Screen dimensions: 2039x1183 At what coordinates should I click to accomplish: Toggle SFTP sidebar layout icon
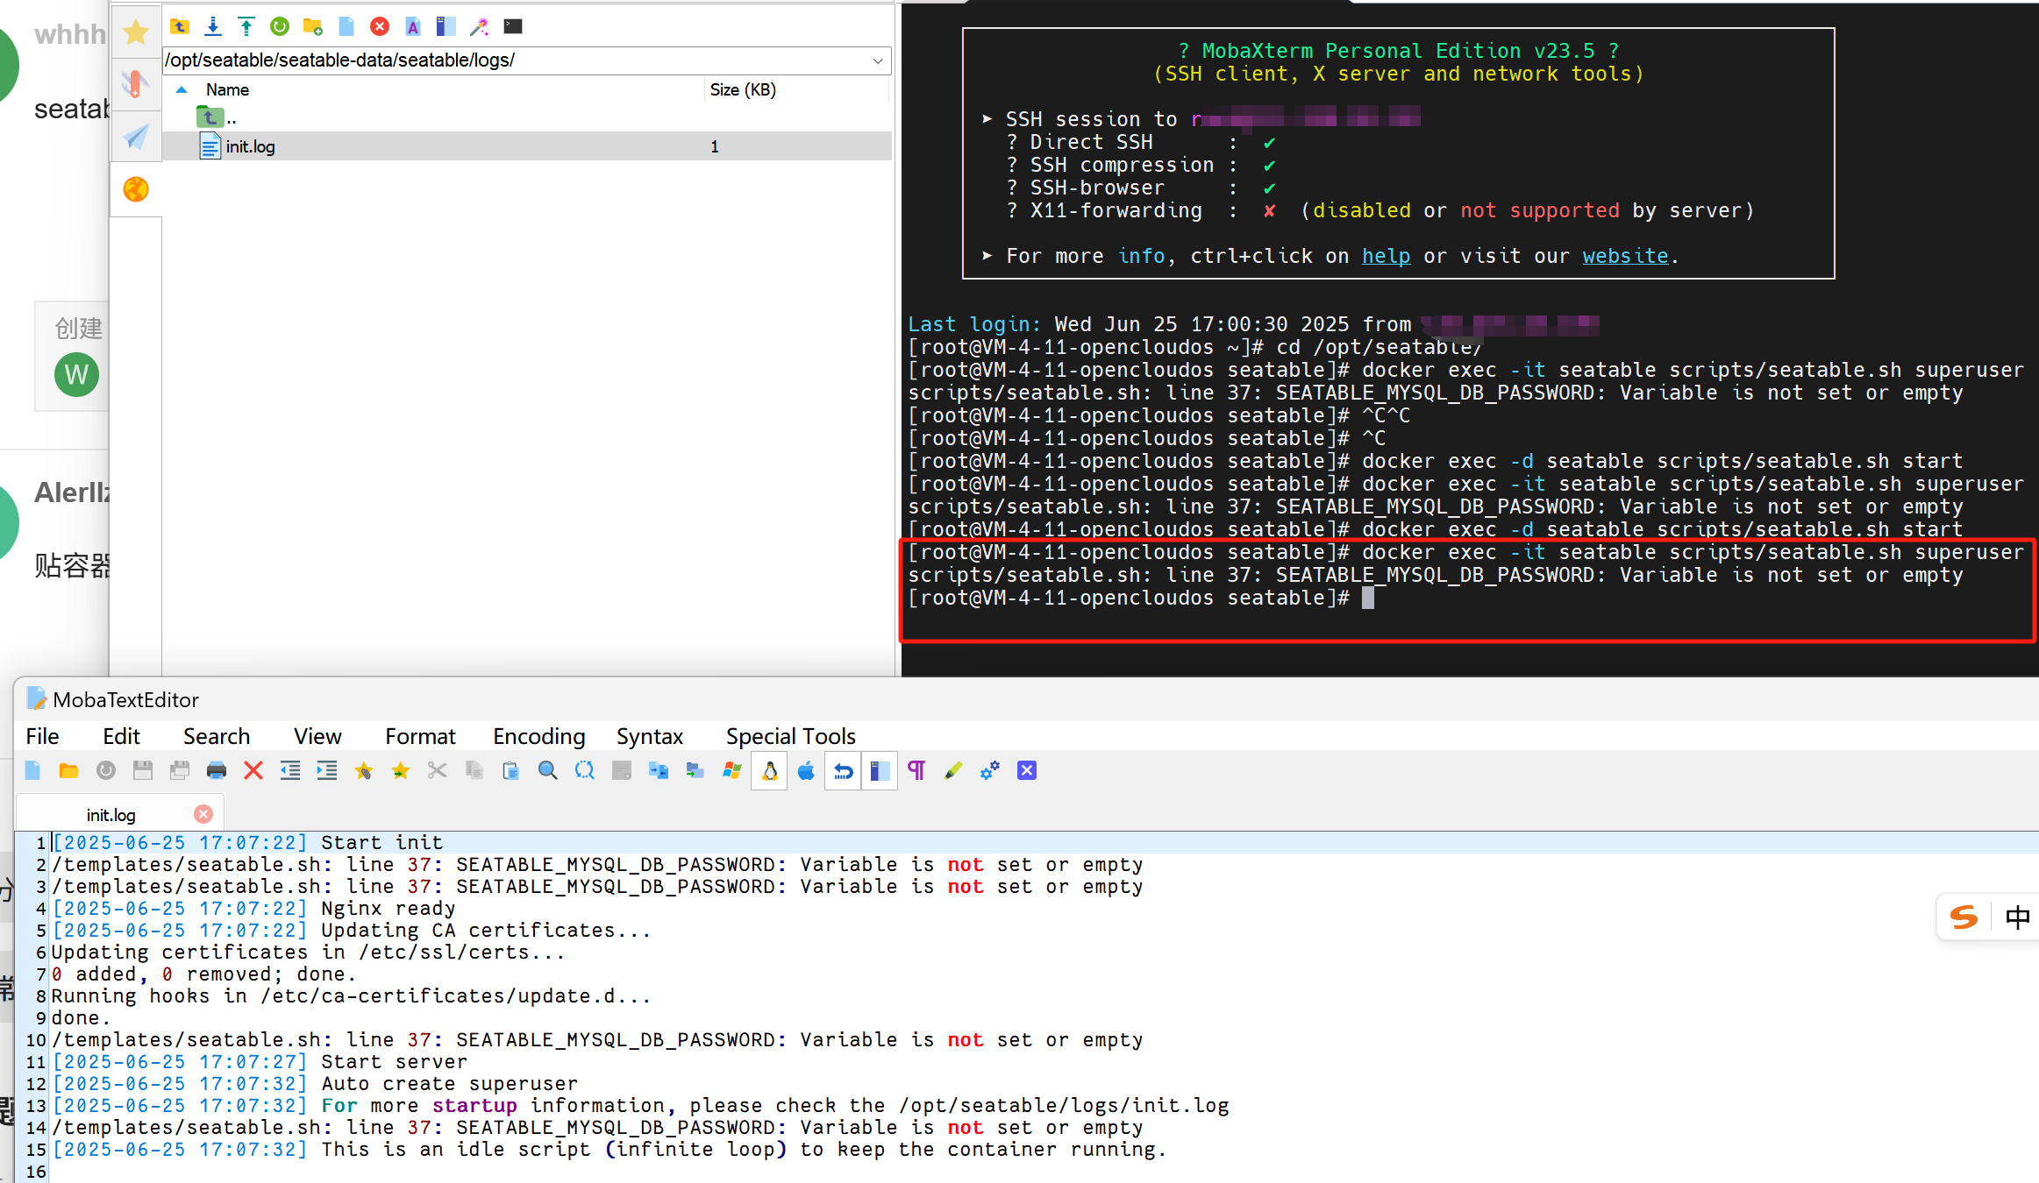446,26
